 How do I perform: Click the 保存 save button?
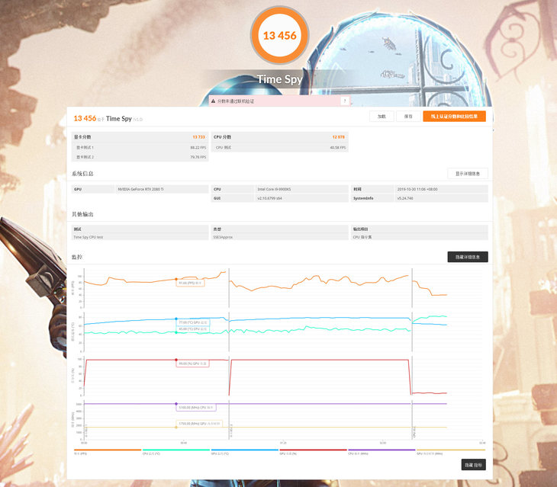coord(408,117)
